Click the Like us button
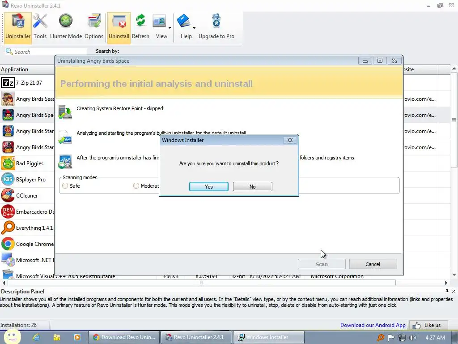 [x=428, y=325]
